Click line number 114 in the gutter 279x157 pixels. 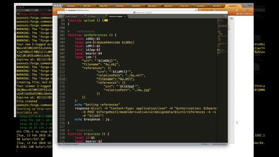coord(62,79)
